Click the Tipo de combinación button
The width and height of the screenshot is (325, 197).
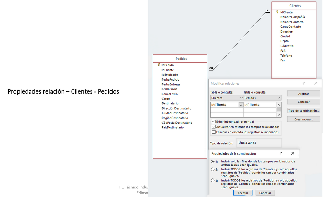[x=303, y=111]
